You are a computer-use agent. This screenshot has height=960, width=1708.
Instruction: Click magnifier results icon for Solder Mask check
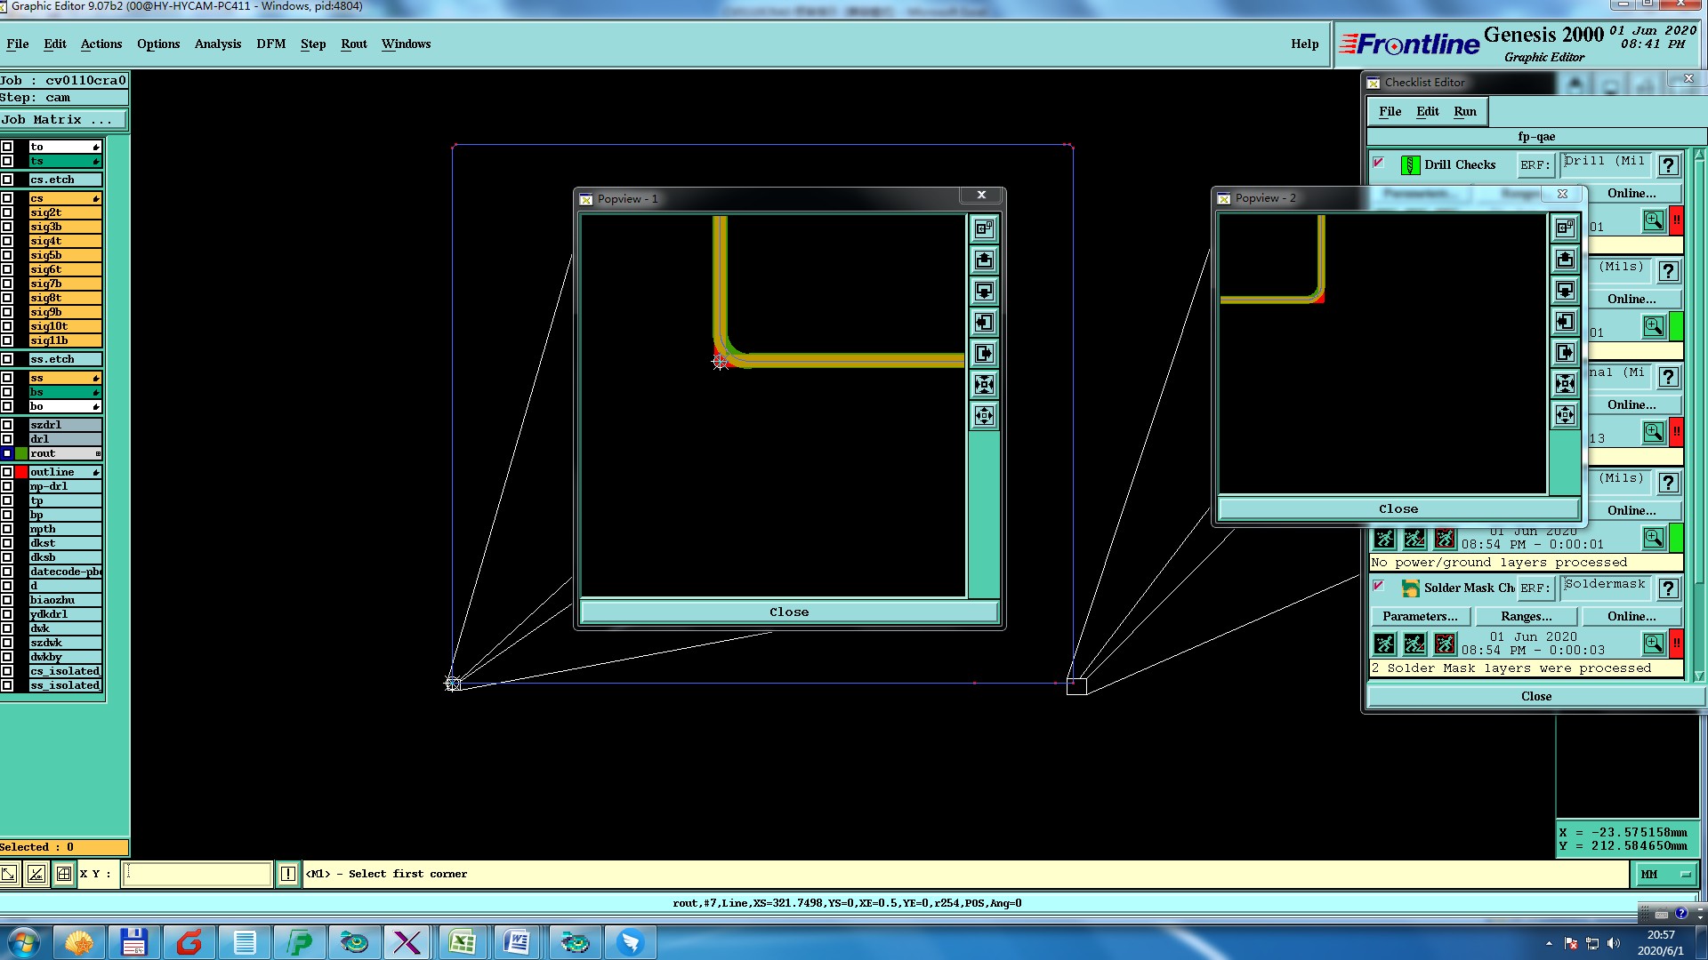tap(1653, 643)
